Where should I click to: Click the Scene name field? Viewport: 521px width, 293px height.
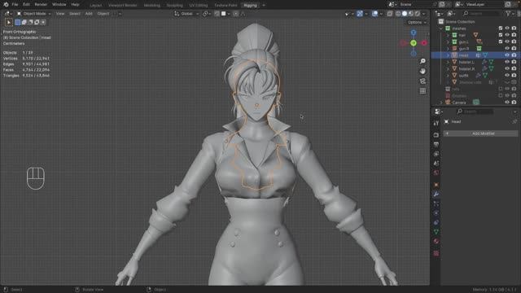415,5
